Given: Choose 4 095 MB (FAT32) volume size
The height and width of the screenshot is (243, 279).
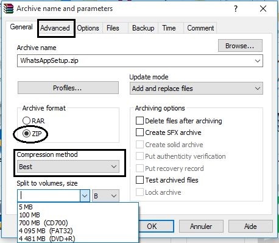Looking at the screenshot, I should pos(78,231).
